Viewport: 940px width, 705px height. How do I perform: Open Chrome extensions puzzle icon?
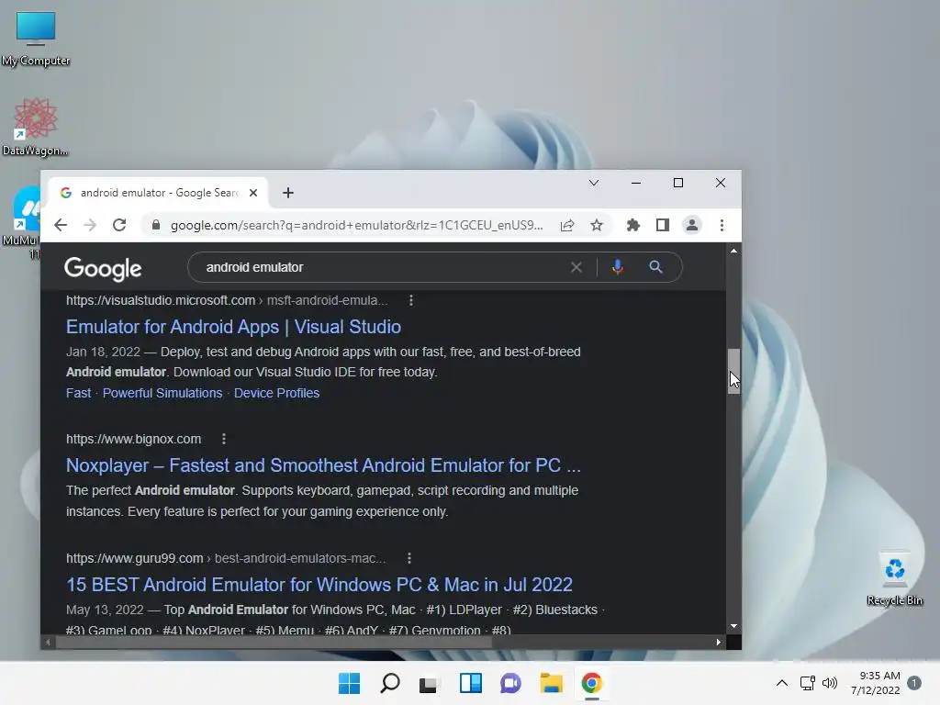pyautogui.click(x=633, y=226)
